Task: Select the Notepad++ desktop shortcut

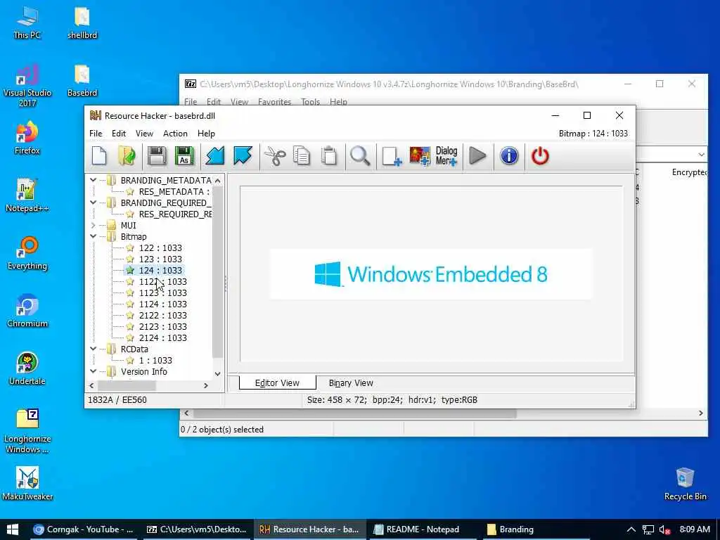Action: click(x=27, y=195)
